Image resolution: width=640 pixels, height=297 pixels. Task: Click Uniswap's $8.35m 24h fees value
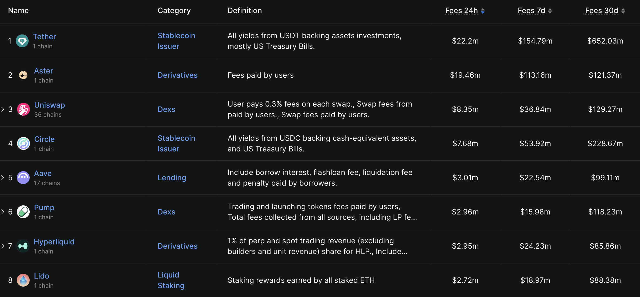(x=465, y=109)
